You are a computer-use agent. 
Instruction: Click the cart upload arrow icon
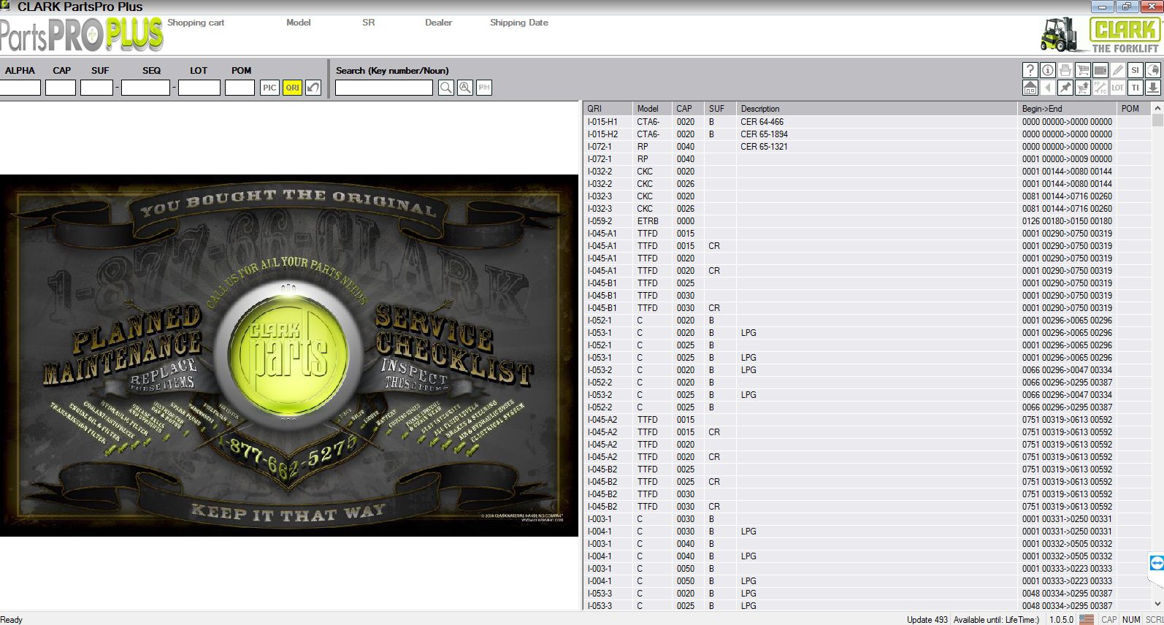pyautogui.click(x=1082, y=88)
